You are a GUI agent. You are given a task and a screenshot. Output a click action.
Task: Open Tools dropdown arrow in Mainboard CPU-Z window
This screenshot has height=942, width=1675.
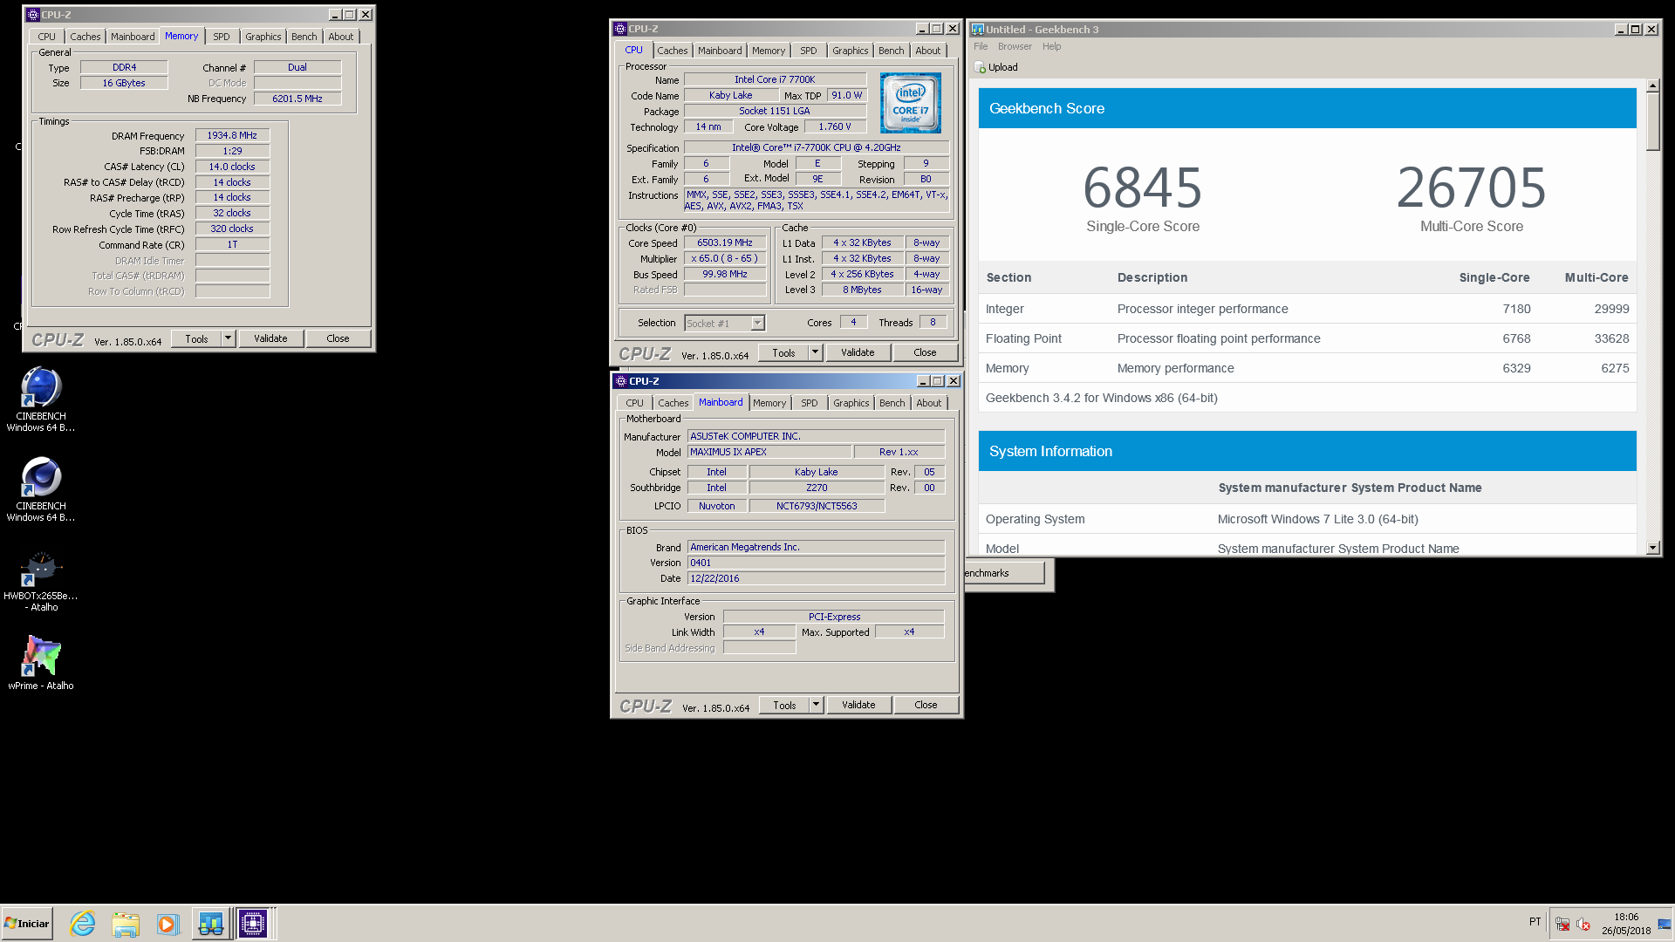coord(816,705)
